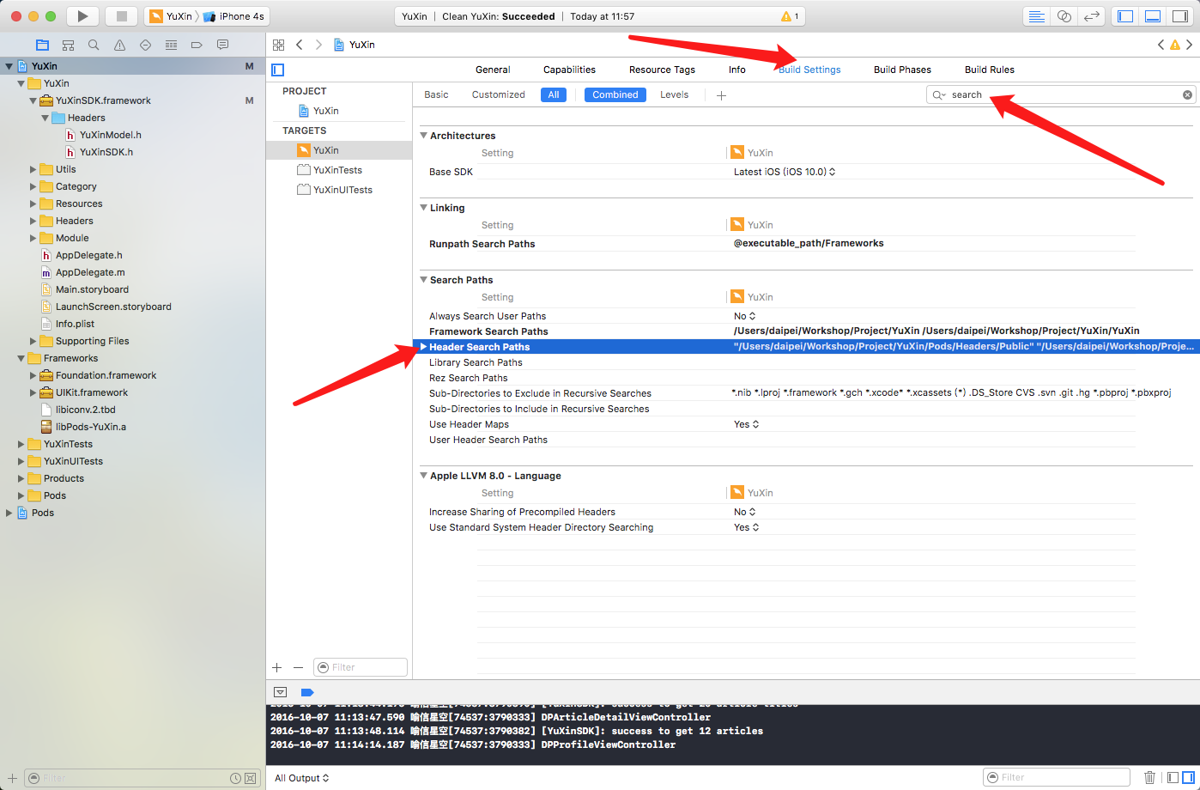Viewport: 1200px width, 790px height.
Task: Filter navigator by recent files
Action: (235, 778)
